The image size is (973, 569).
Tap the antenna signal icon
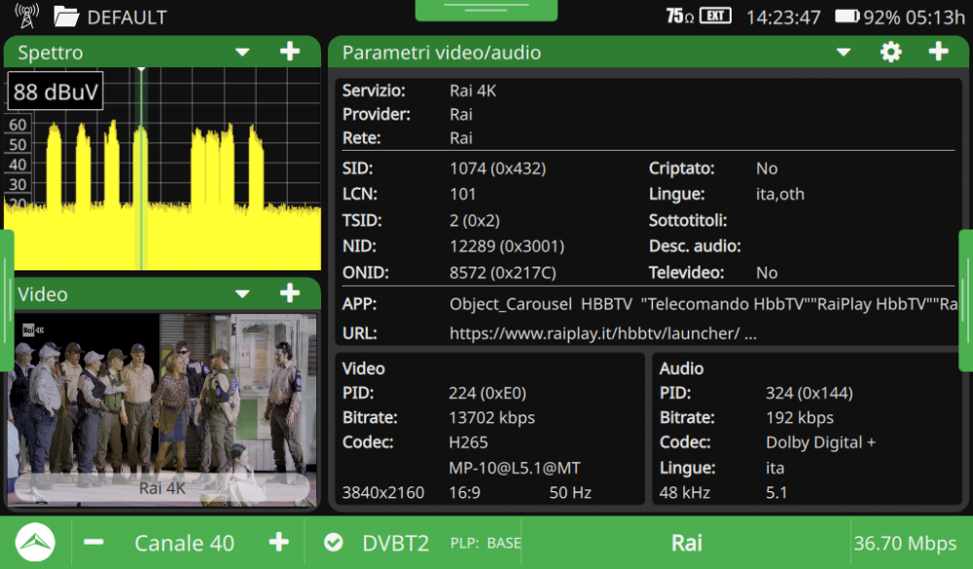point(27,17)
